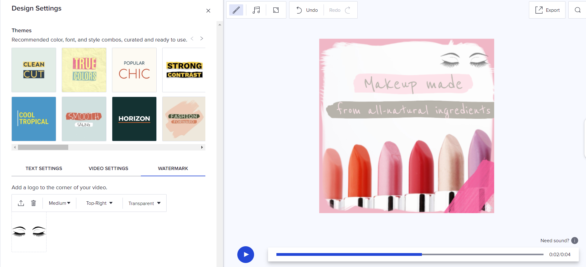Click the themes scrollbar right arrow

(x=202, y=147)
